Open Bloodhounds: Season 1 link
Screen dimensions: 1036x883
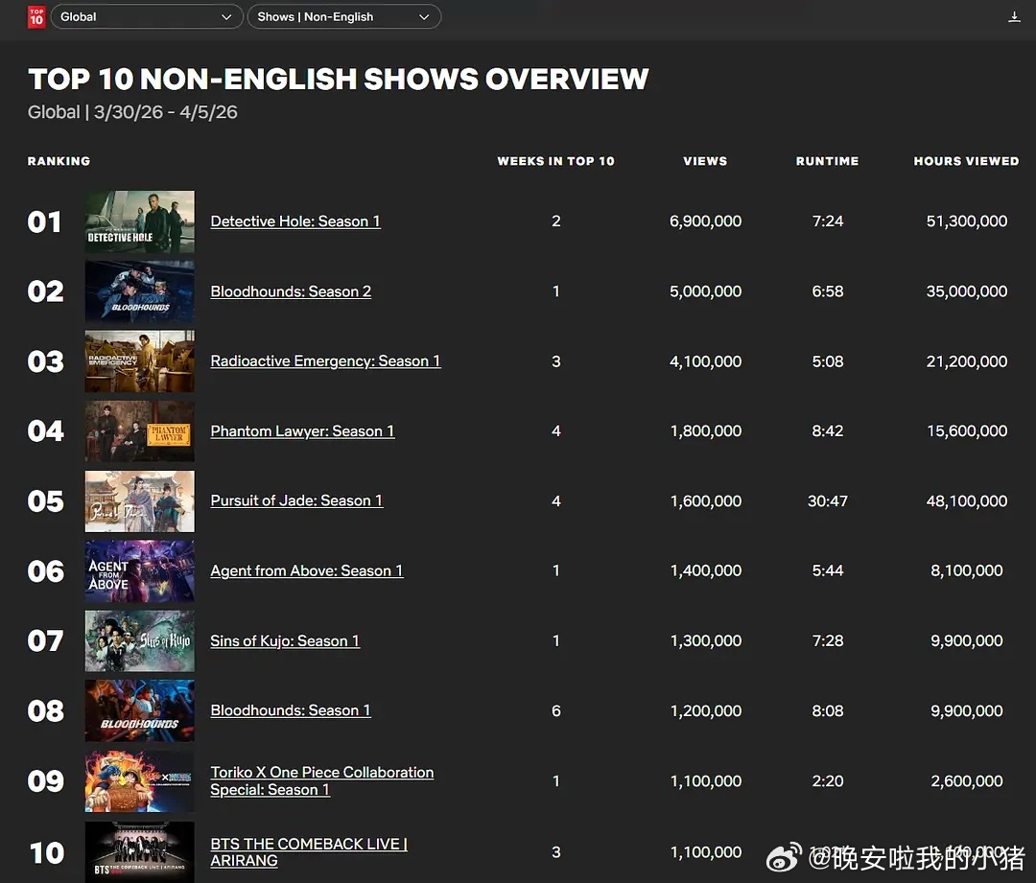291,710
